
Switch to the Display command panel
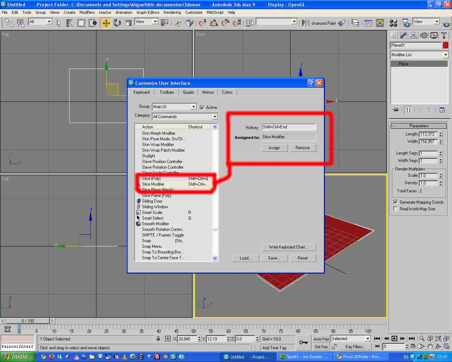point(434,35)
